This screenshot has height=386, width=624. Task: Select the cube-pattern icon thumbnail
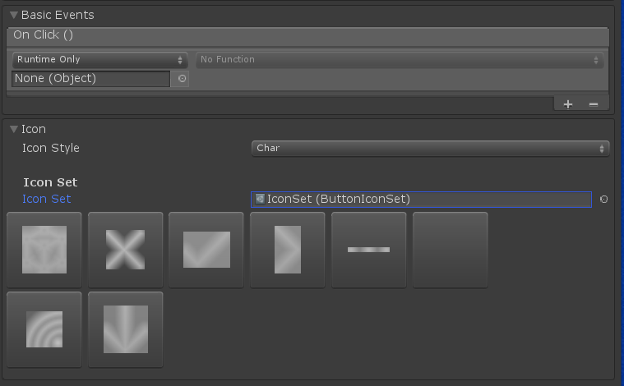44,250
